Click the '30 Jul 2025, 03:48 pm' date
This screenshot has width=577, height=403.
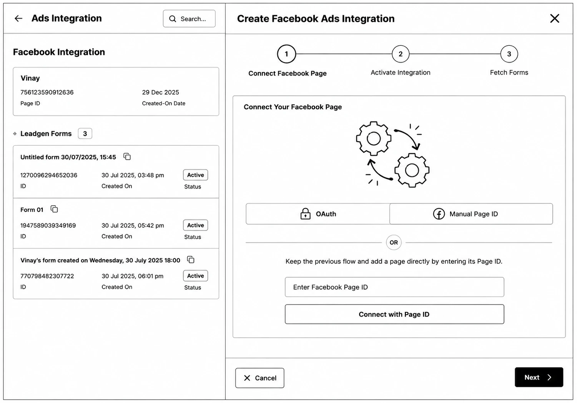[133, 175]
